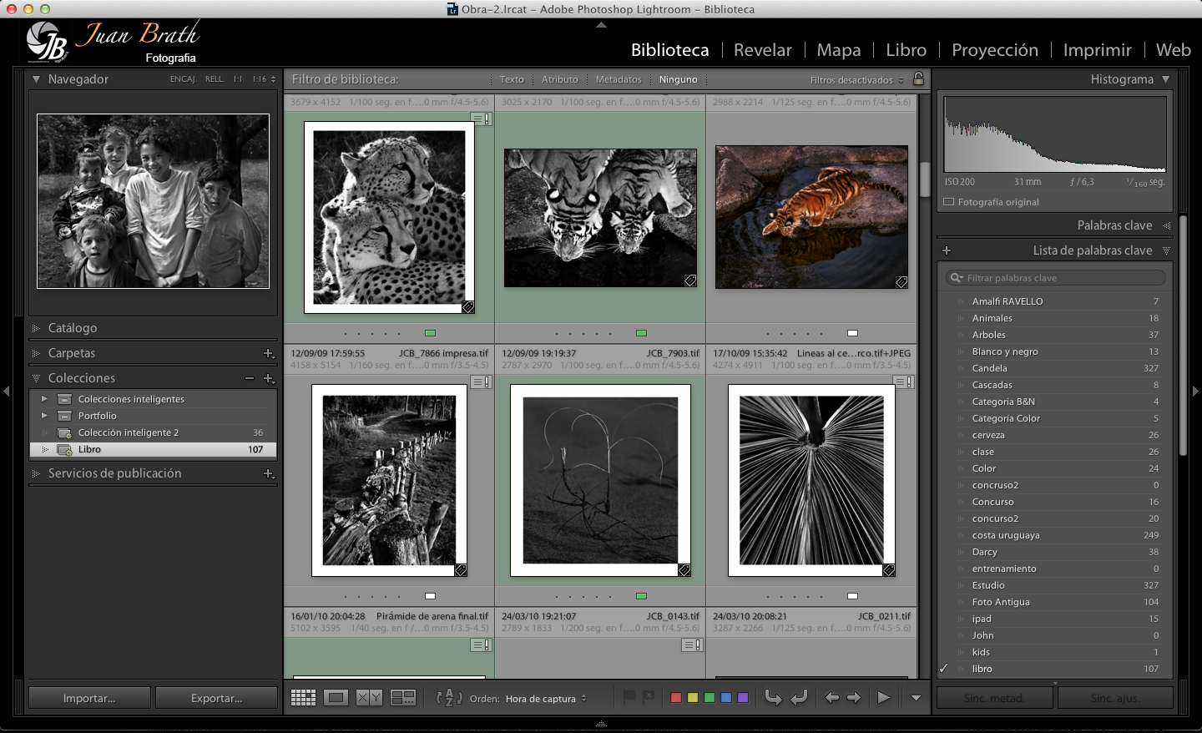Click Lineas al centro photo metadata badge
Image resolution: width=1202 pixels, height=733 pixels.
pyautogui.click(x=904, y=382)
